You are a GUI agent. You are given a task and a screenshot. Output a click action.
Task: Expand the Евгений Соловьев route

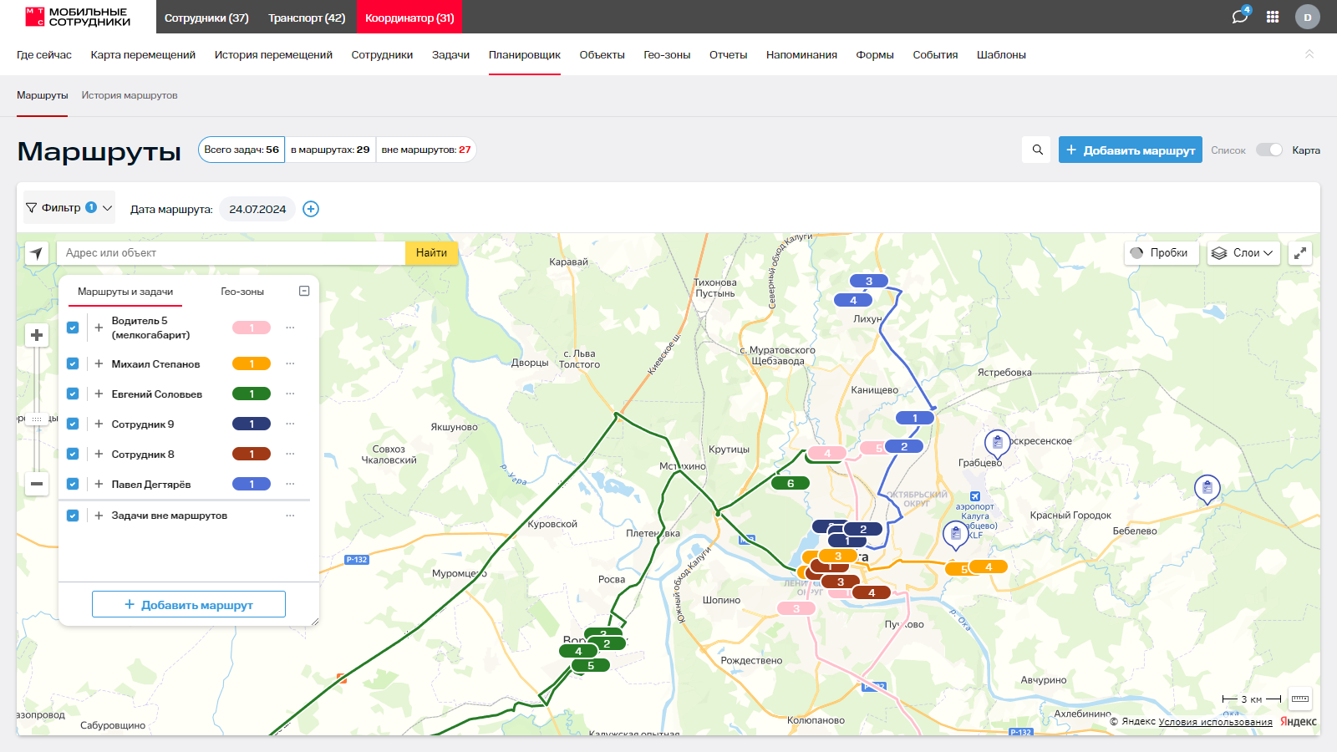pos(99,394)
